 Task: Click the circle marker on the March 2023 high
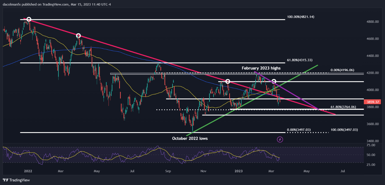tap(274, 81)
